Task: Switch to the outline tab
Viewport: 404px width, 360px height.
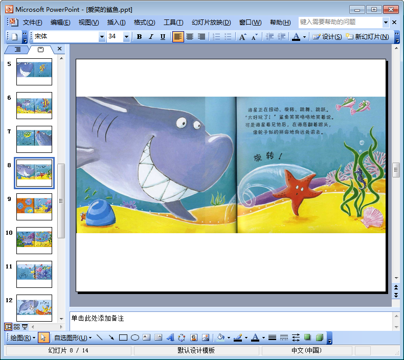Action: click(17, 49)
